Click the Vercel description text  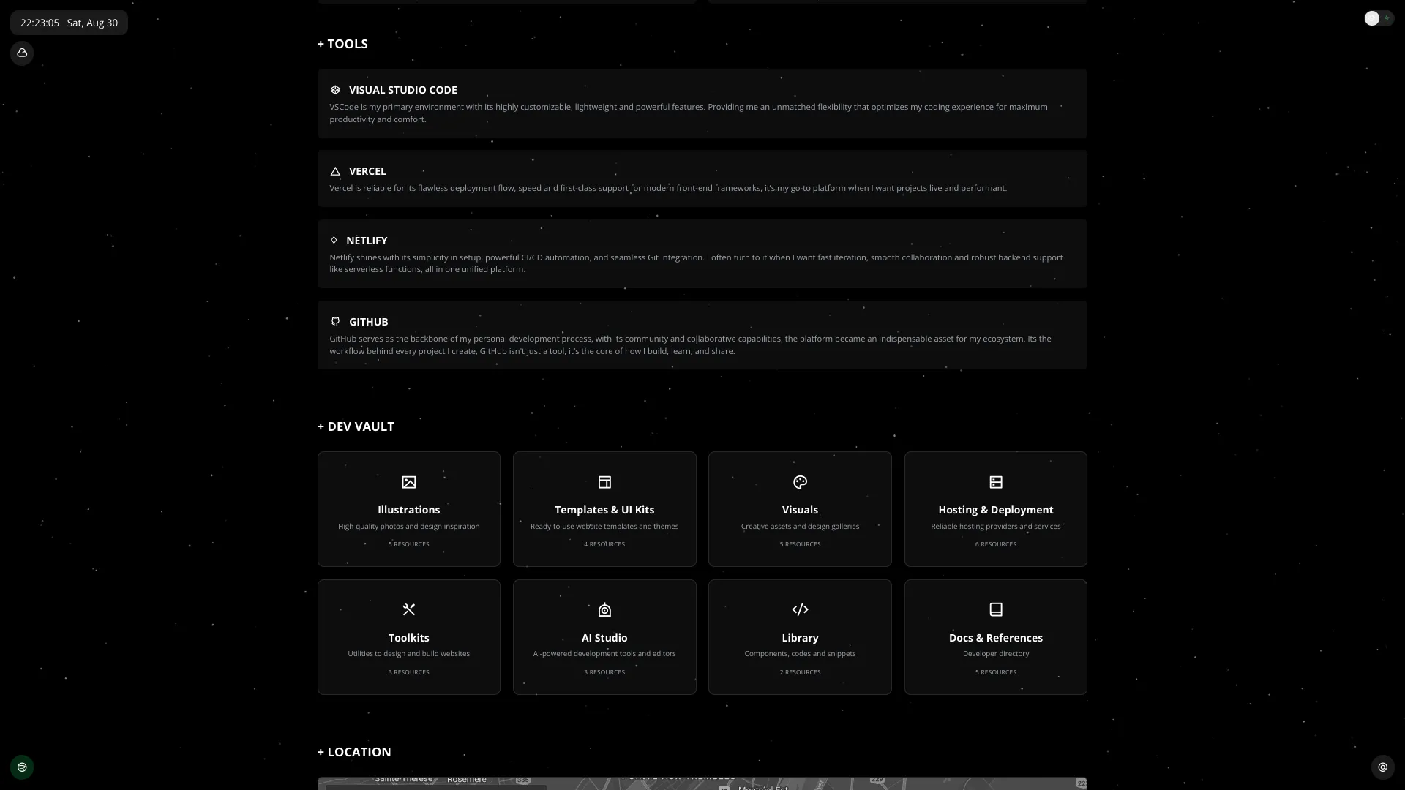[668, 188]
